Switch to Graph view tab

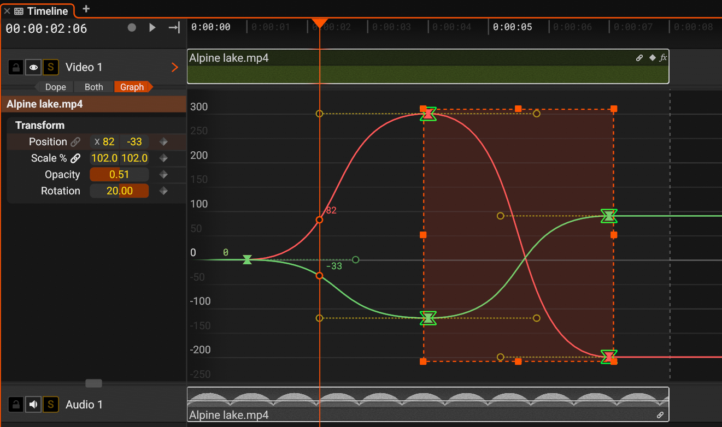pos(132,87)
